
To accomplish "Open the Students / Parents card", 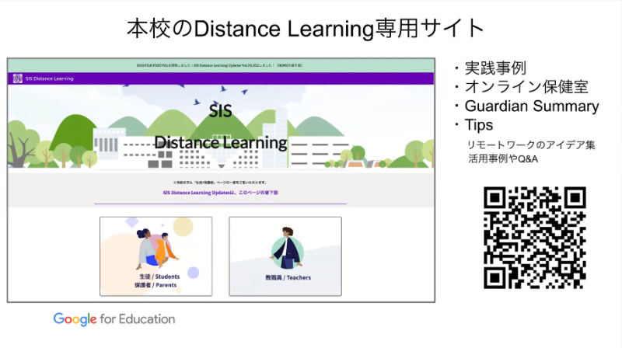I will click(x=156, y=256).
